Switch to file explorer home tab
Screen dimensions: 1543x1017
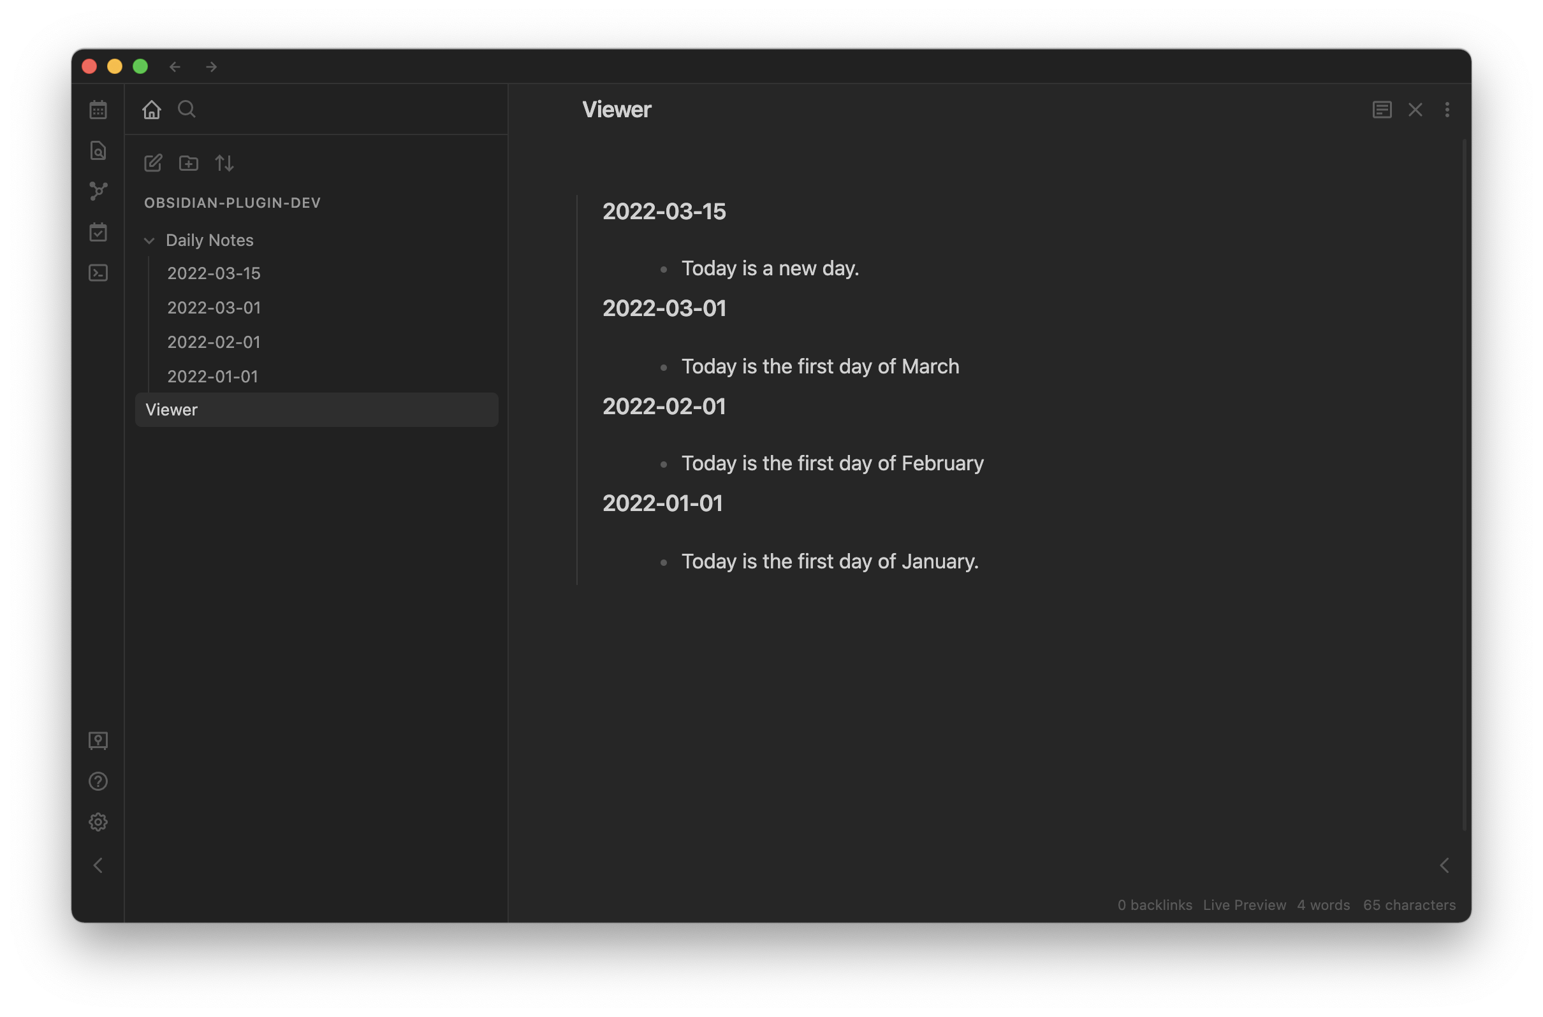tap(151, 110)
